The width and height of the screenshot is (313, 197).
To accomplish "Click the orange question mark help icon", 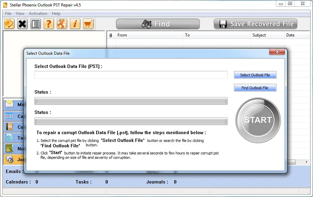I will coord(49,24).
